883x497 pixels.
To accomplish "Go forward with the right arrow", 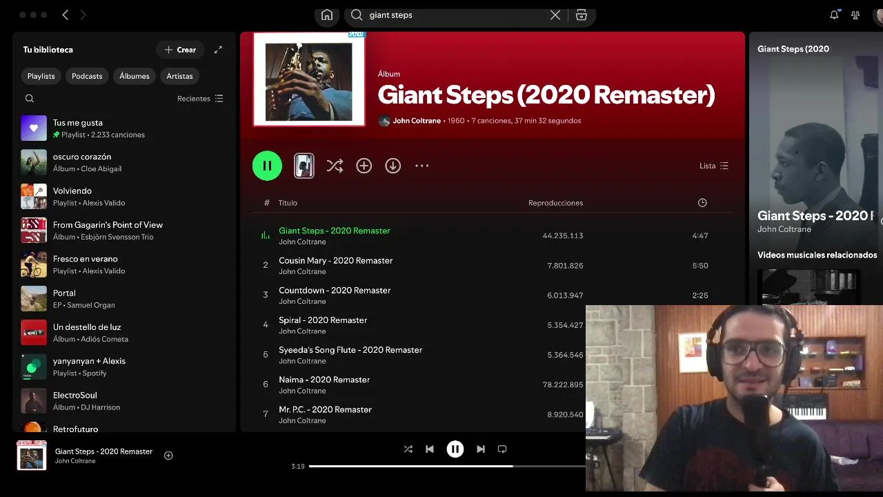I will coord(83,14).
